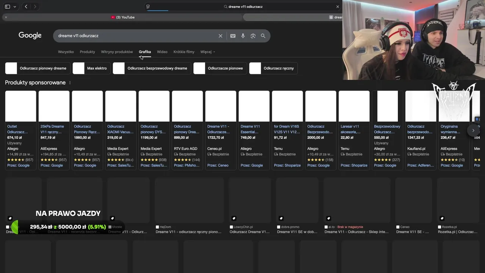Select the Odkurzacz pionowy dreame chip
Screen dimensions: 485x273
point(38,68)
